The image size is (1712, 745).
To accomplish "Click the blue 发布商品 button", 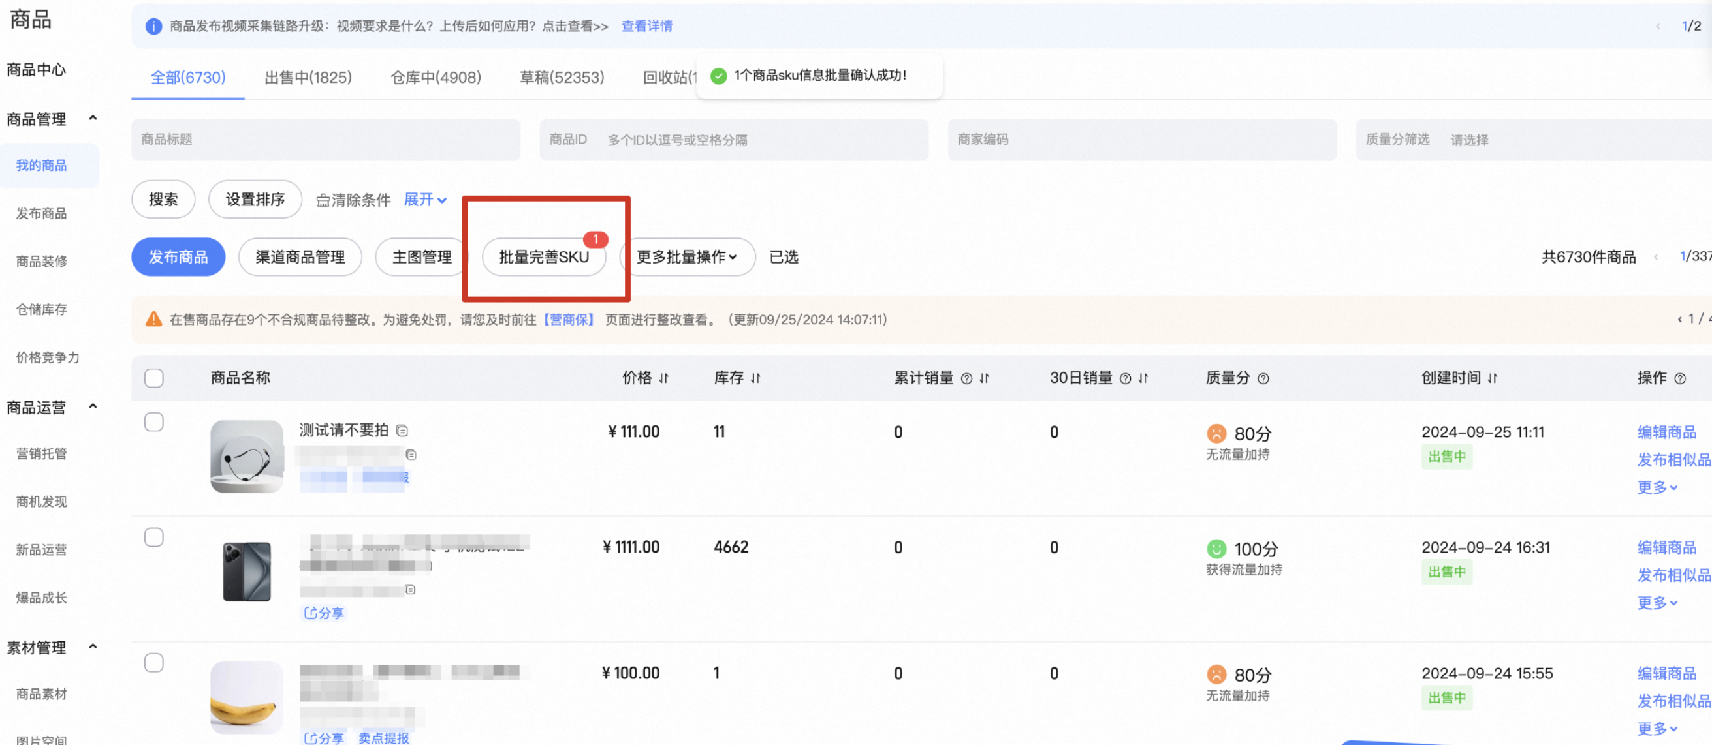I will tap(178, 257).
